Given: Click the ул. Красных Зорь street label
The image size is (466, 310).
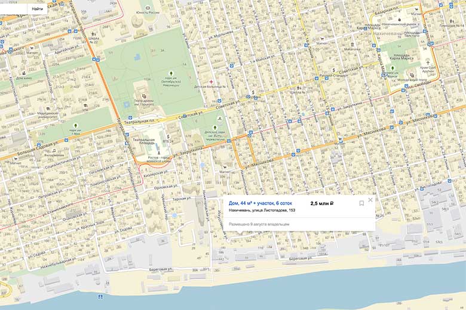Looking at the screenshot, I should [x=90, y=227].
